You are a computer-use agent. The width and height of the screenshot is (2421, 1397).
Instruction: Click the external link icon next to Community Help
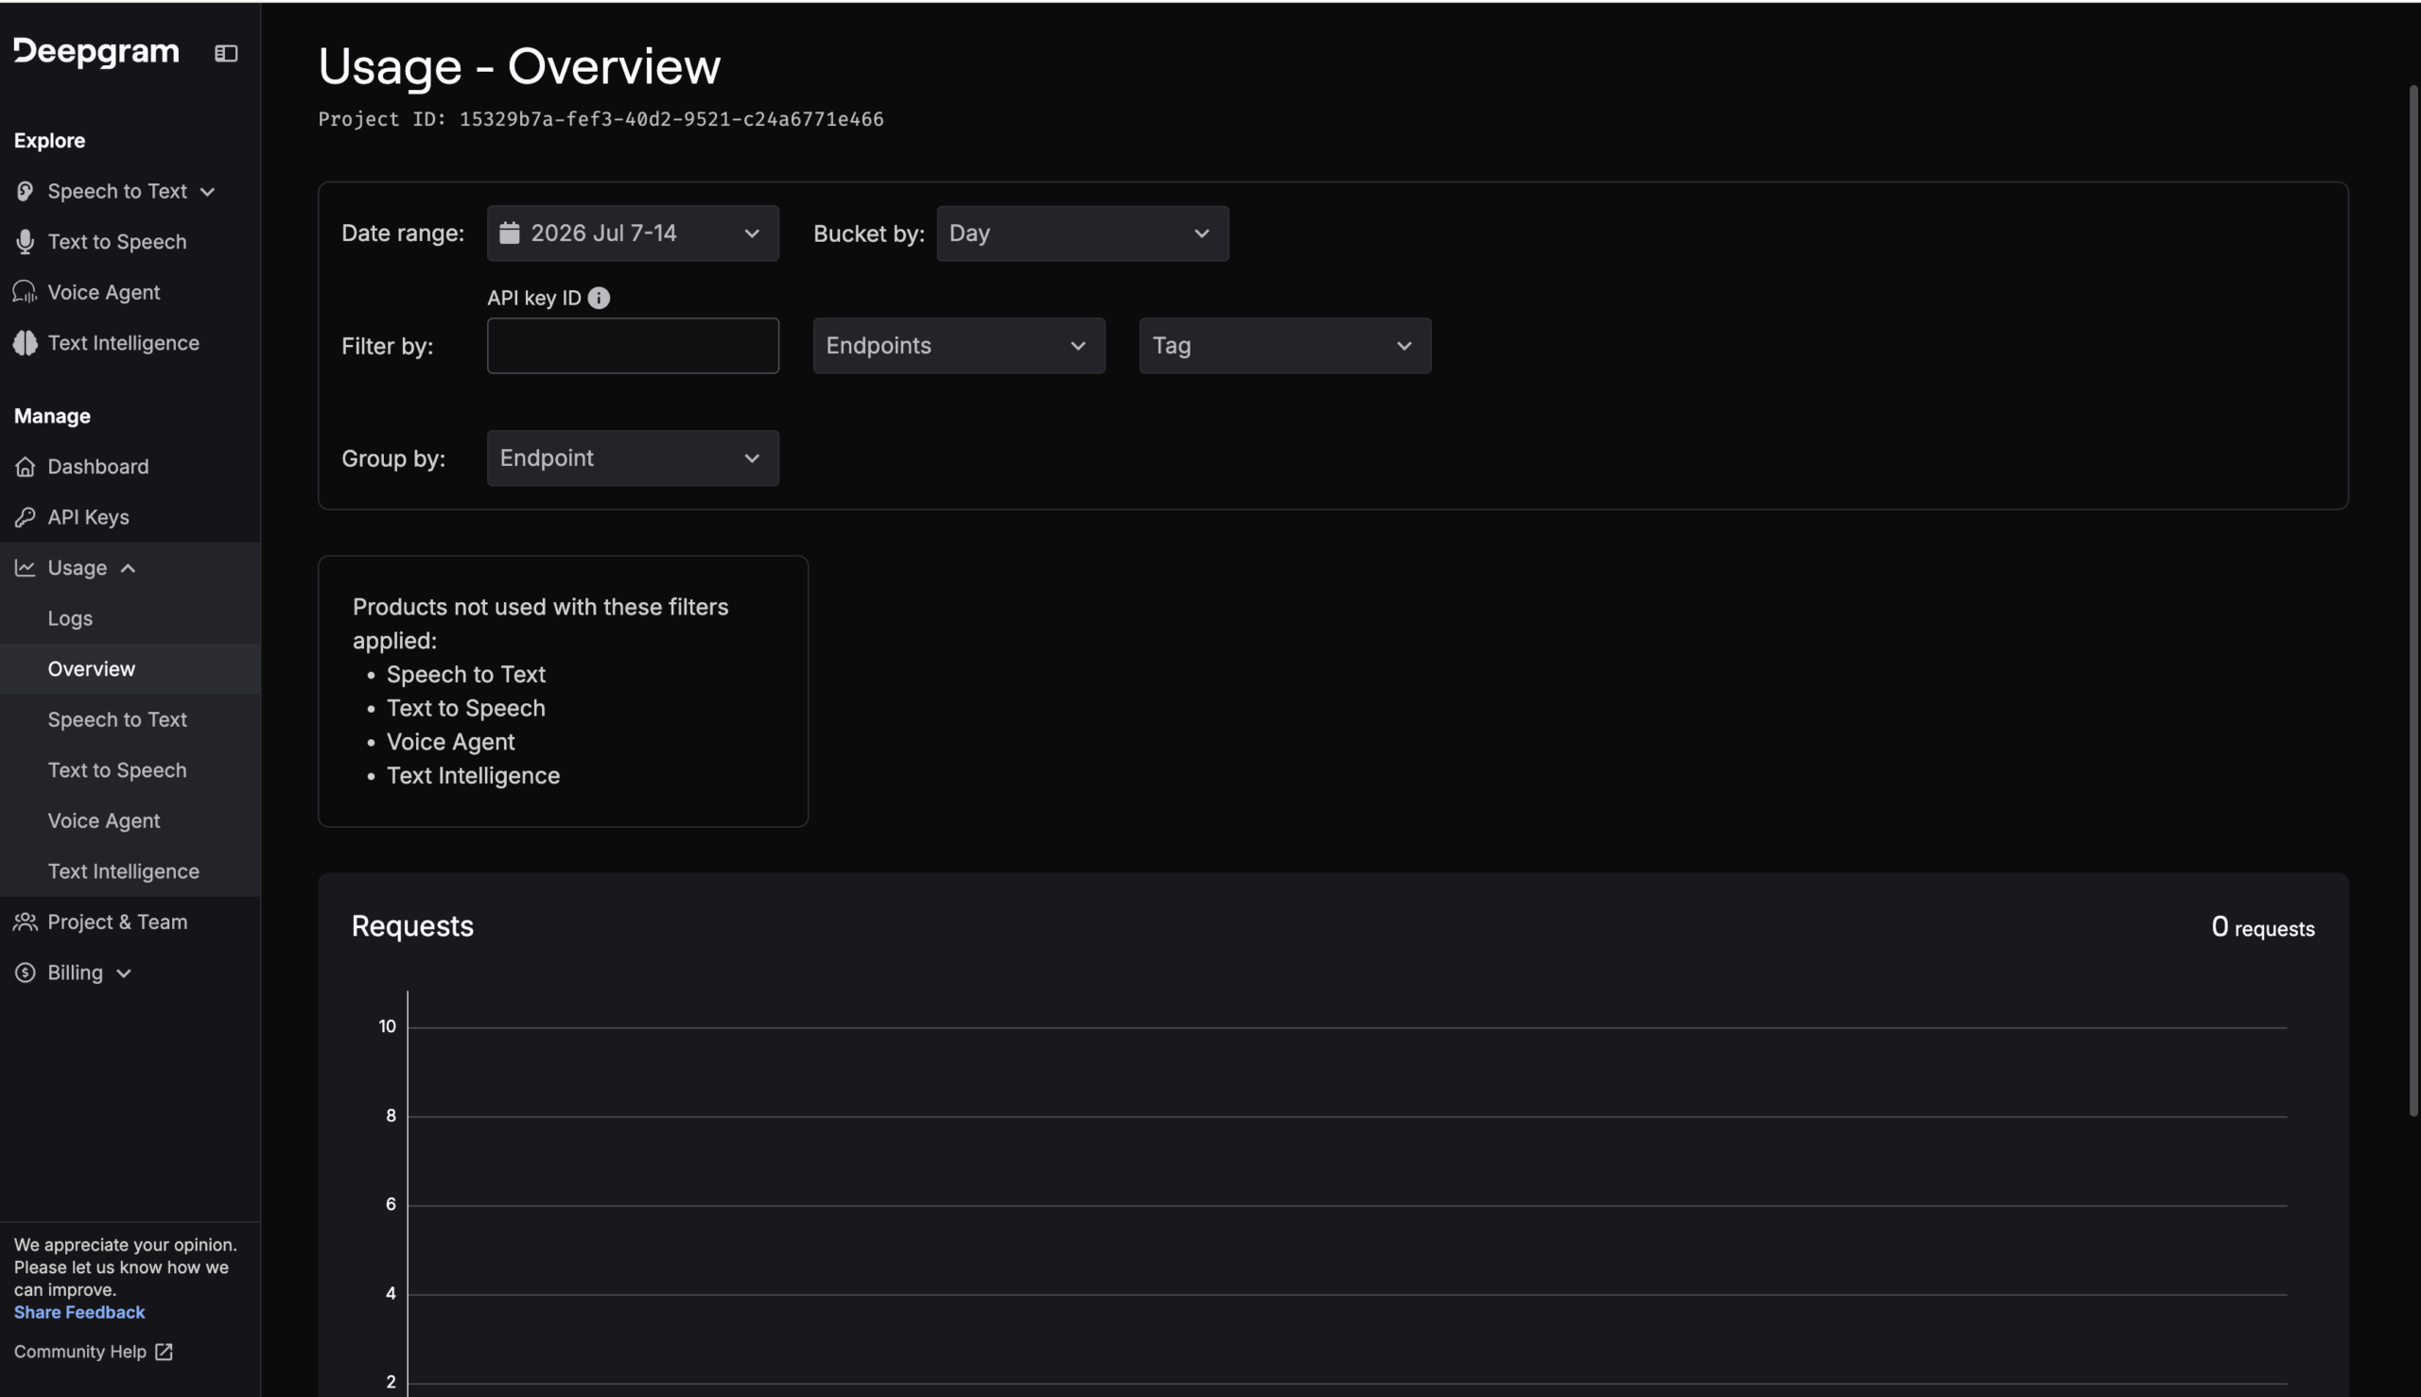pyautogui.click(x=165, y=1352)
